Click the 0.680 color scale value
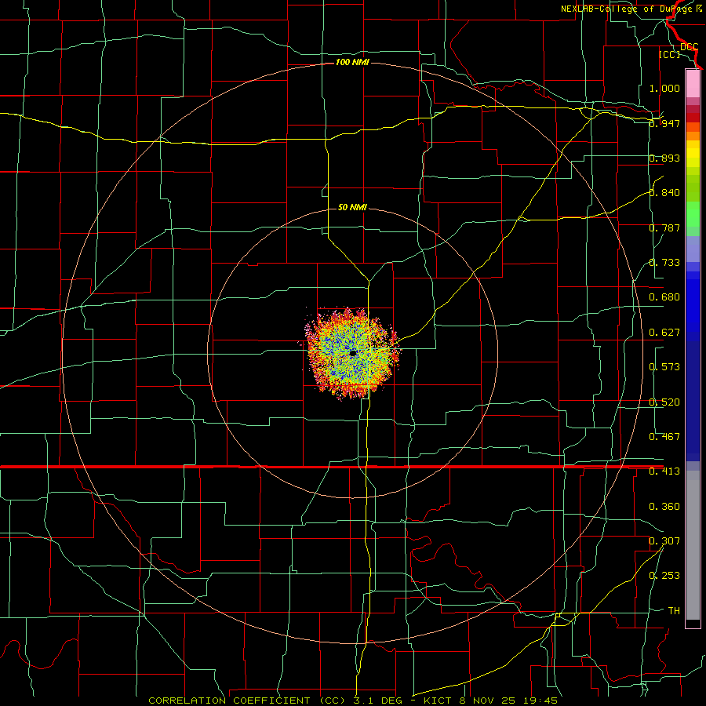 (x=664, y=297)
